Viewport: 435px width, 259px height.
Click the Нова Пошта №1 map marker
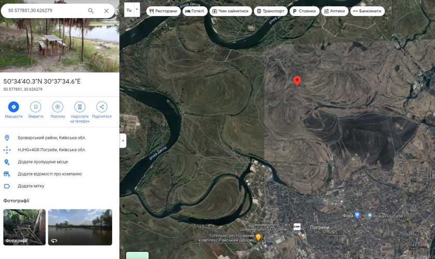coord(370,215)
